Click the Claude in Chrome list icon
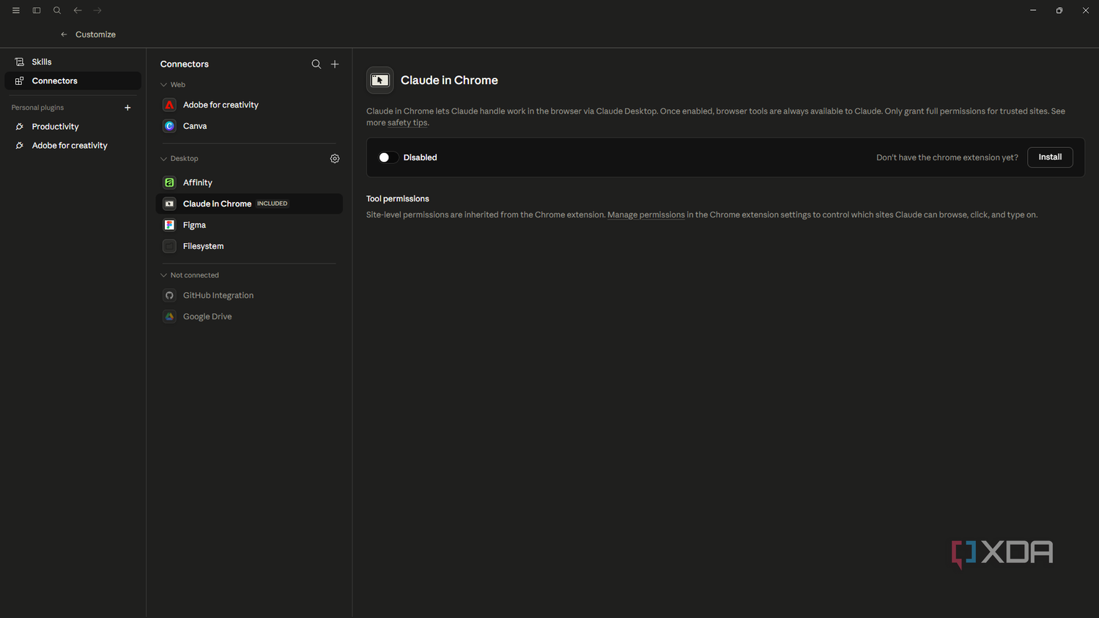1099x618 pixels. point(169,204)
